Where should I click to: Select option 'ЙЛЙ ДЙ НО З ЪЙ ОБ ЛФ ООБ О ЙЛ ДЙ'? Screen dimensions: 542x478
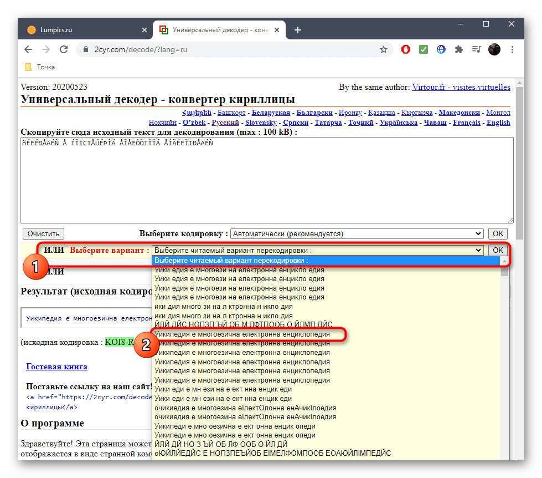pos(326,444)
